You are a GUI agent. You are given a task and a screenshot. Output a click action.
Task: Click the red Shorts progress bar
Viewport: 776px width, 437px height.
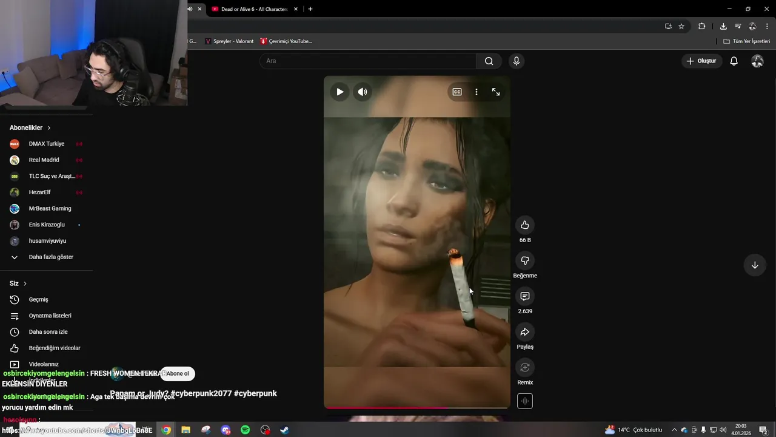416,407
